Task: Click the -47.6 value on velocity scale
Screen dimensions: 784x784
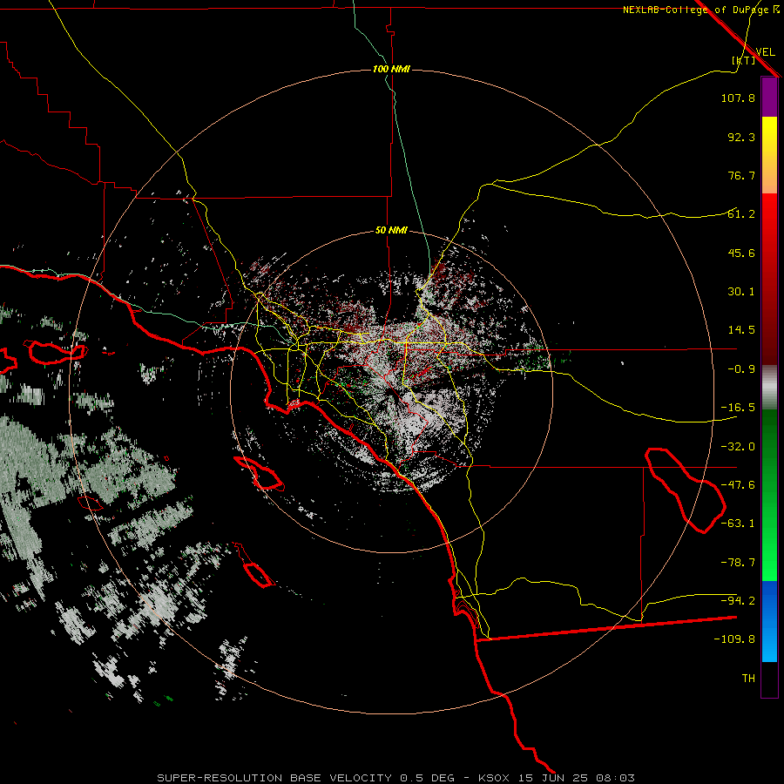Action: (738, 485)
